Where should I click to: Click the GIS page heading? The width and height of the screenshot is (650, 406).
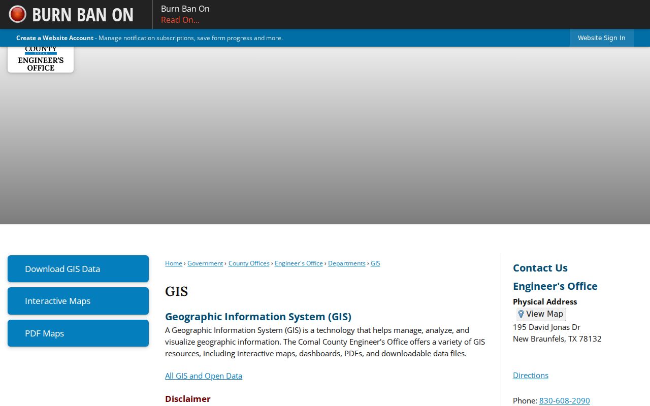(177, 291)
